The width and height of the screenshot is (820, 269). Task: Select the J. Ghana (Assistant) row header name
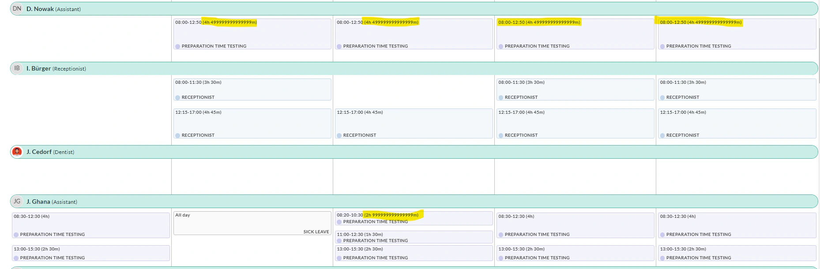(x=52, y=202)
